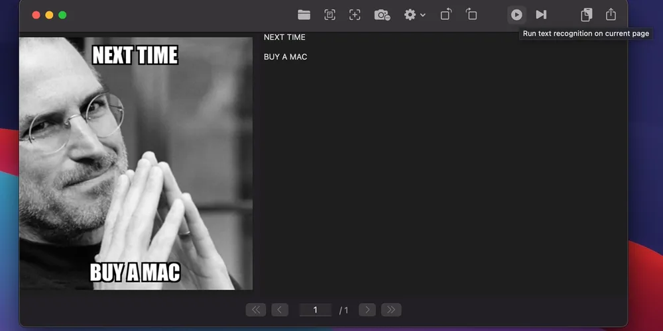Open the share menu icon
Screen dimensions: 663x331
coord(611,15)
